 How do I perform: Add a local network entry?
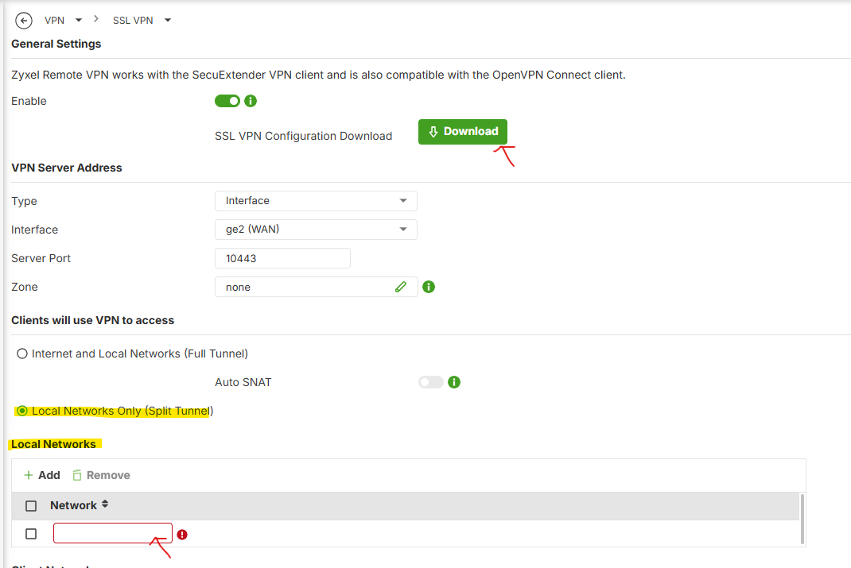click(42, 475)
